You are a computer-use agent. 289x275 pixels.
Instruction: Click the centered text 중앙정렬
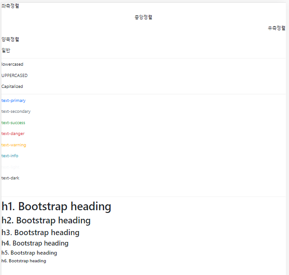point(144,17)
